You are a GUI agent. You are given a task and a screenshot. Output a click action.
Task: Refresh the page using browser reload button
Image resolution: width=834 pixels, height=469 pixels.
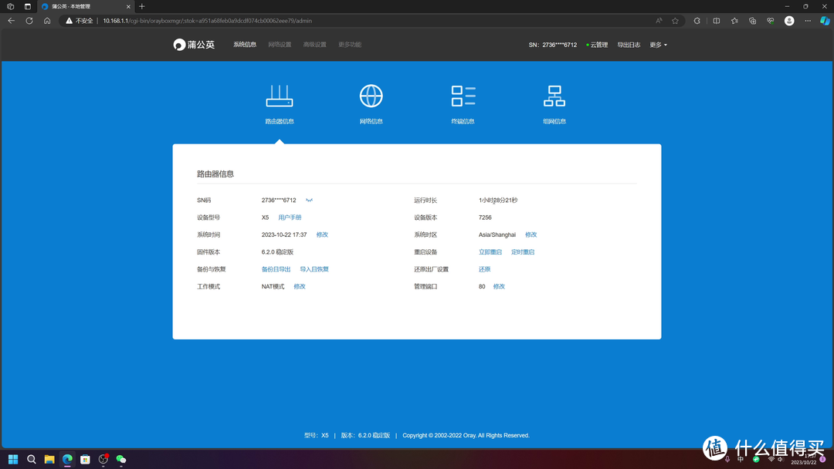click(29, 21)
